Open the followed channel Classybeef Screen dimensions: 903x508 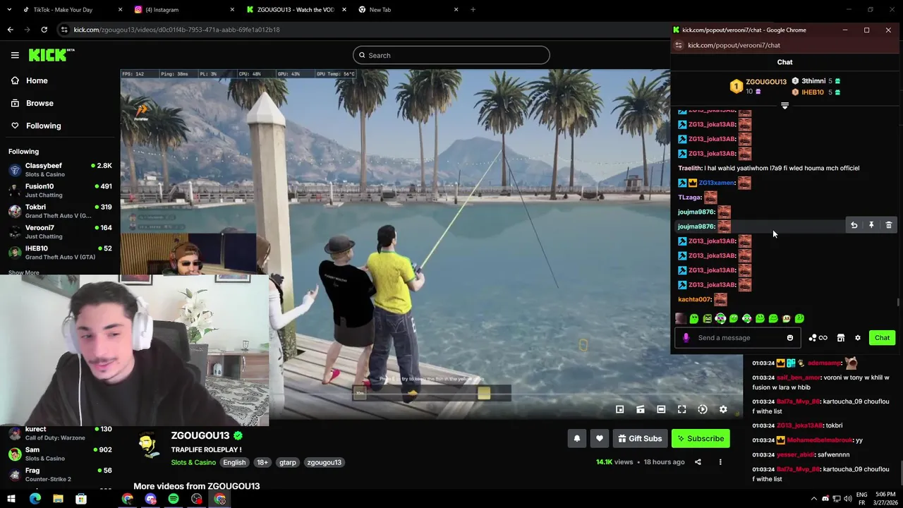tap(60, 169)
